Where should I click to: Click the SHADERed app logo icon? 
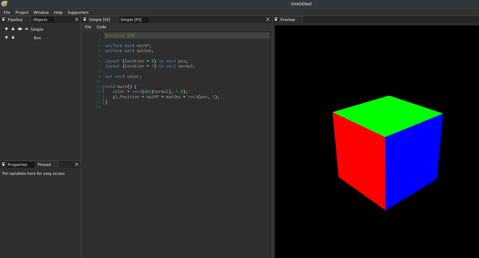pos(4,4)
